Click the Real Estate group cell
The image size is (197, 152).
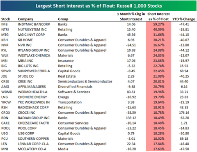[67, 76]
